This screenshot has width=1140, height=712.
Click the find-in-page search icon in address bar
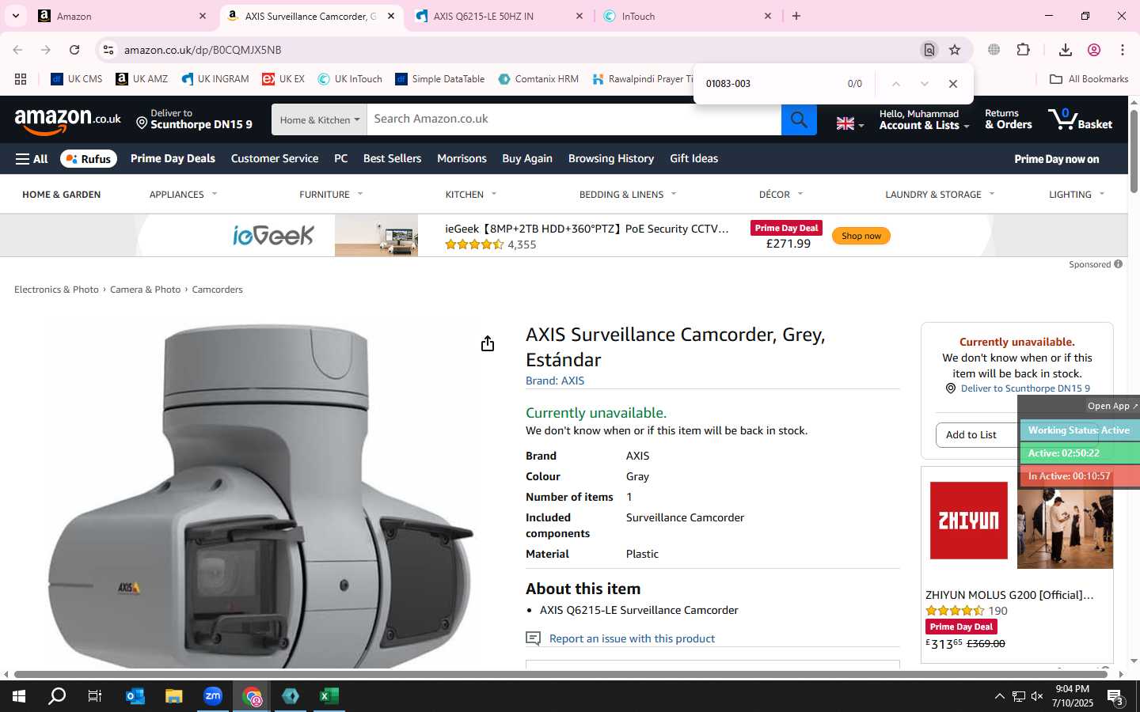pyautogui.click(x=929, y=50)
